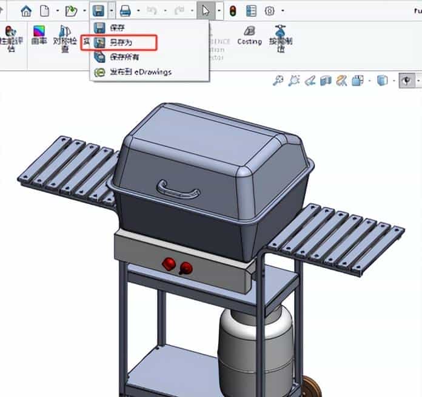Click the greyed Redo arrow icon
This screenshot has width=422, height=397.
tap(179, 11)
